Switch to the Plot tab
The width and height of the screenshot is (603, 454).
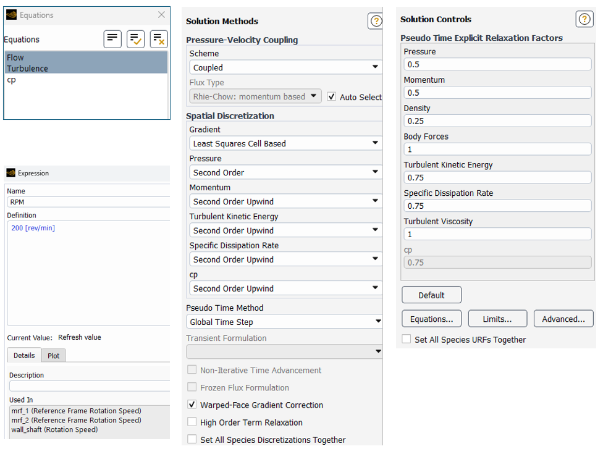[54, 356]
